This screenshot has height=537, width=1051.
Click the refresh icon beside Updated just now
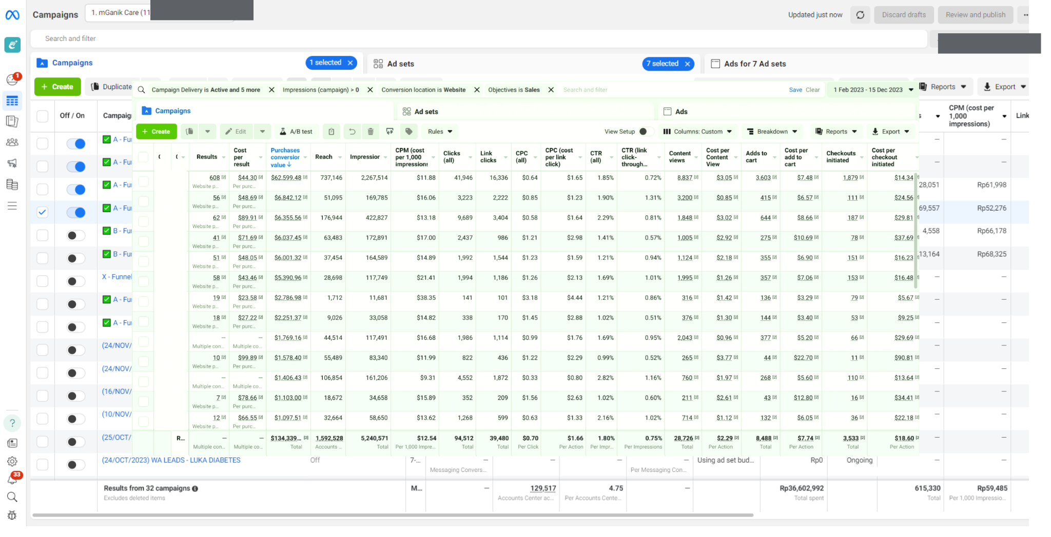[860, 15]
